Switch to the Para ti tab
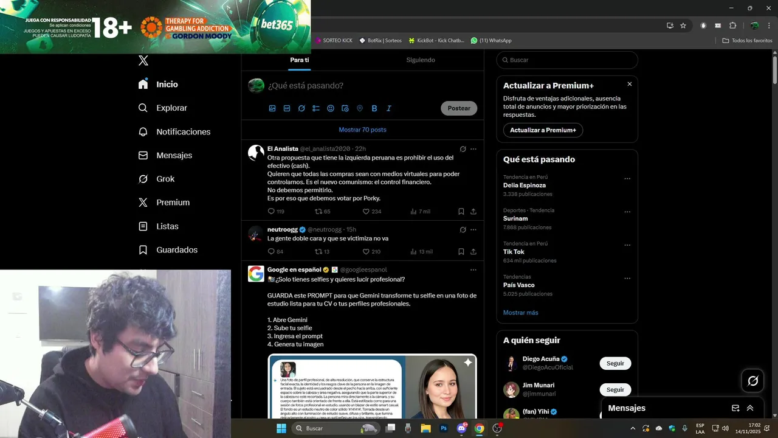 pos(299,60)
